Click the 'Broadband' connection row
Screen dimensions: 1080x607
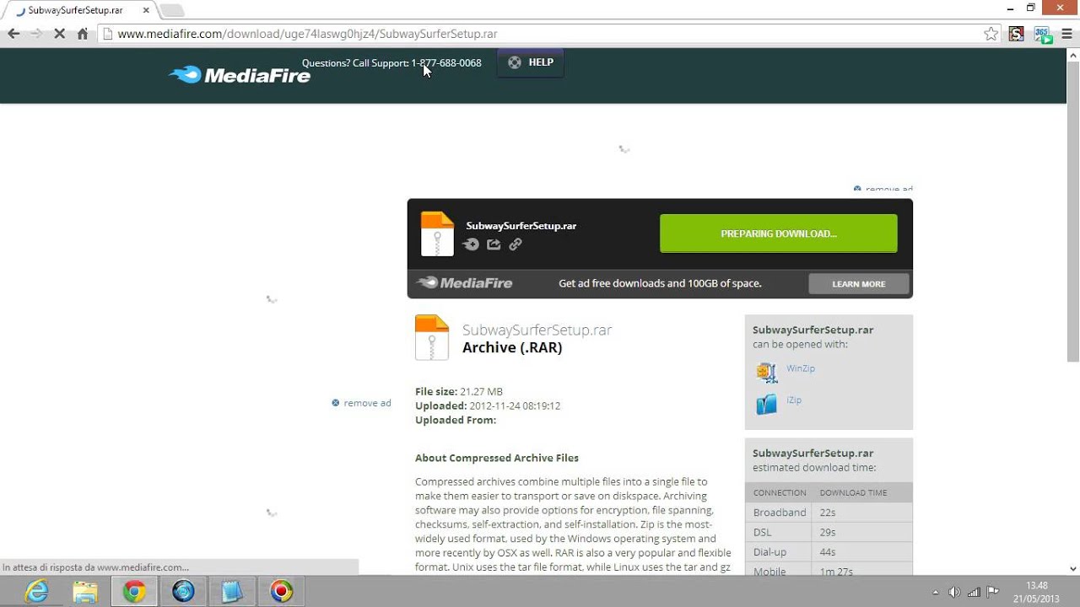click(x=829, y=513)
